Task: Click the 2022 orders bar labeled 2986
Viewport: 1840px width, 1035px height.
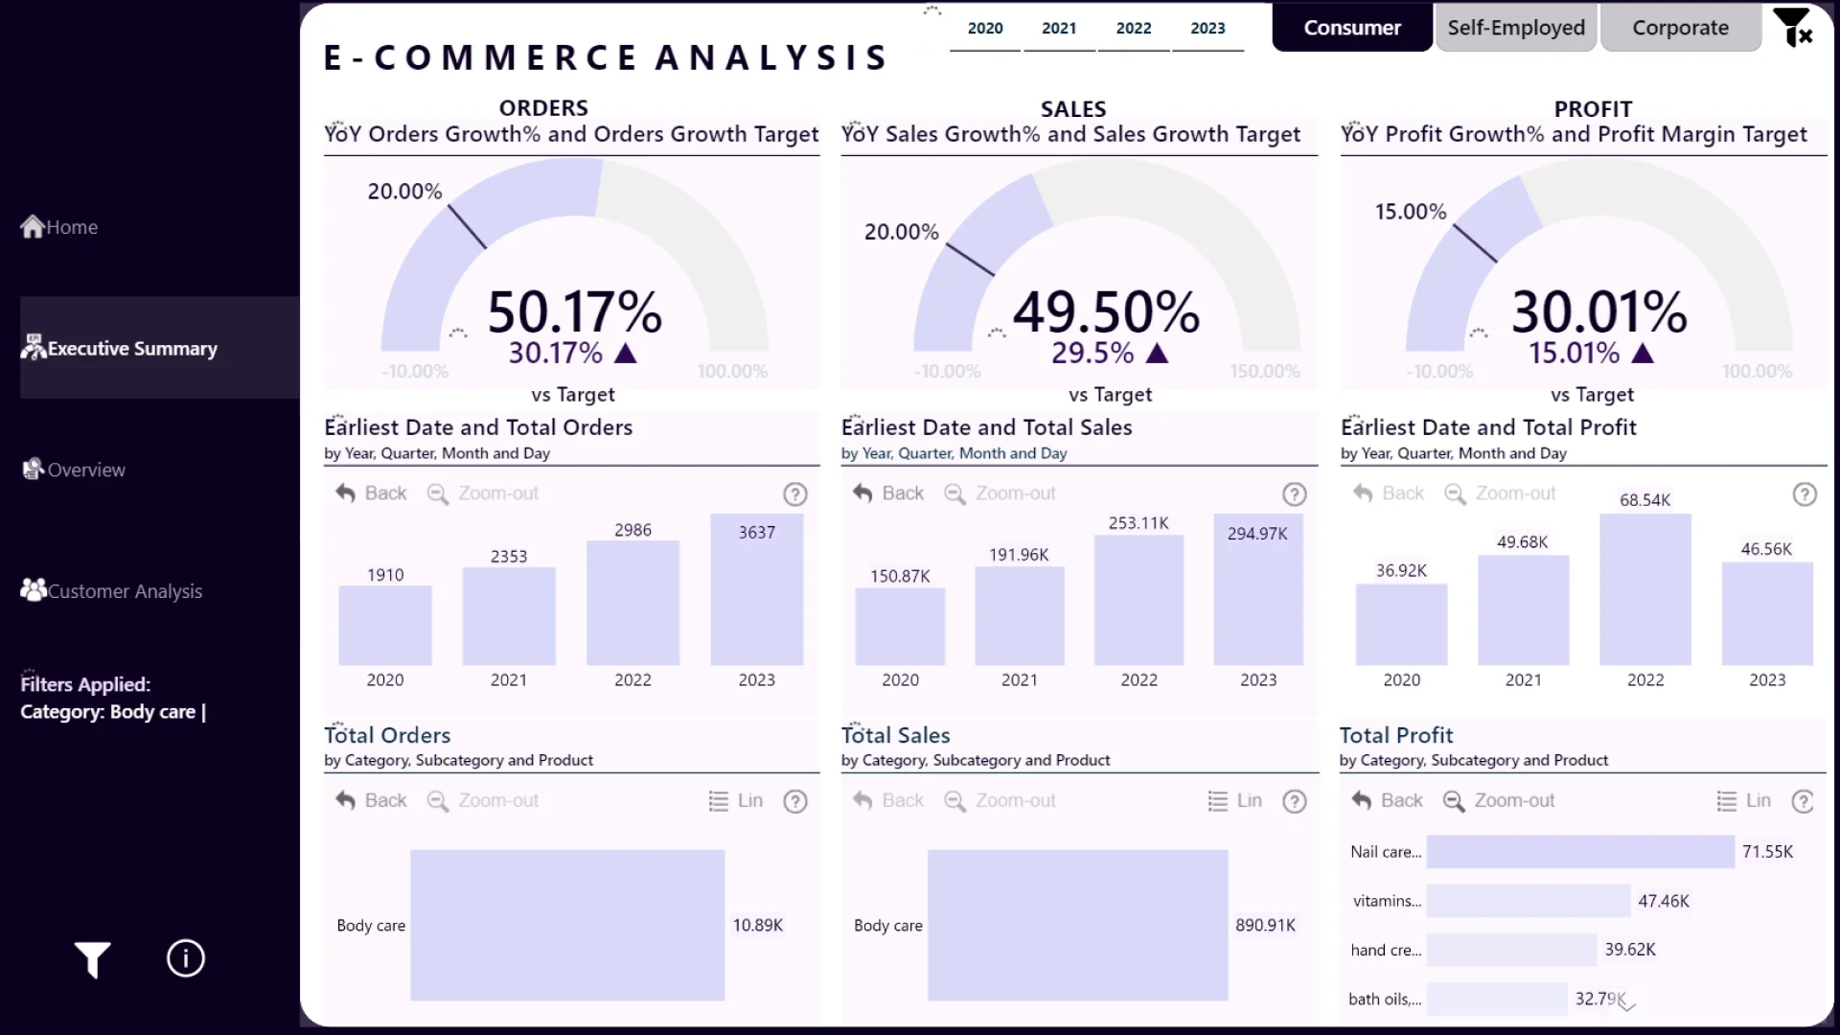Action: coord(632,603)
